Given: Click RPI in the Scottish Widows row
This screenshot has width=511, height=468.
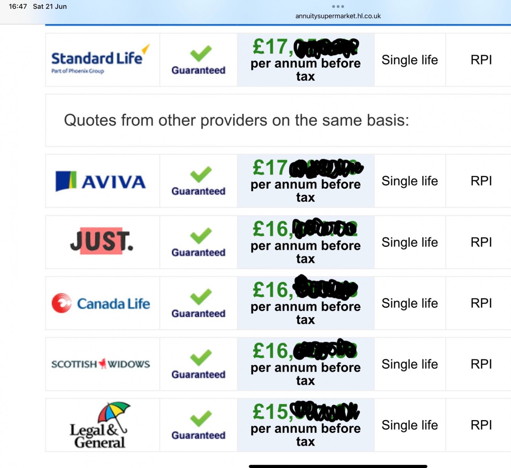Looking at the screenshot, I should (x=481, y=364).
